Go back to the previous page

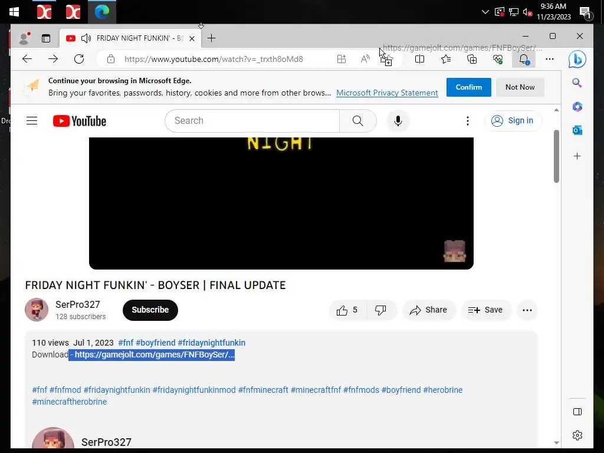27,59
